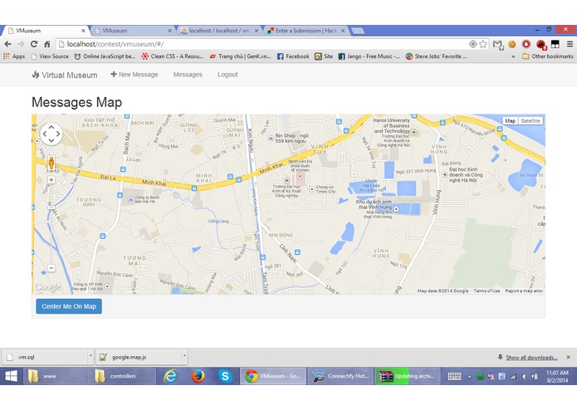Switch map to Satellite view
577x410 pixels.
(x=530, y=120)
